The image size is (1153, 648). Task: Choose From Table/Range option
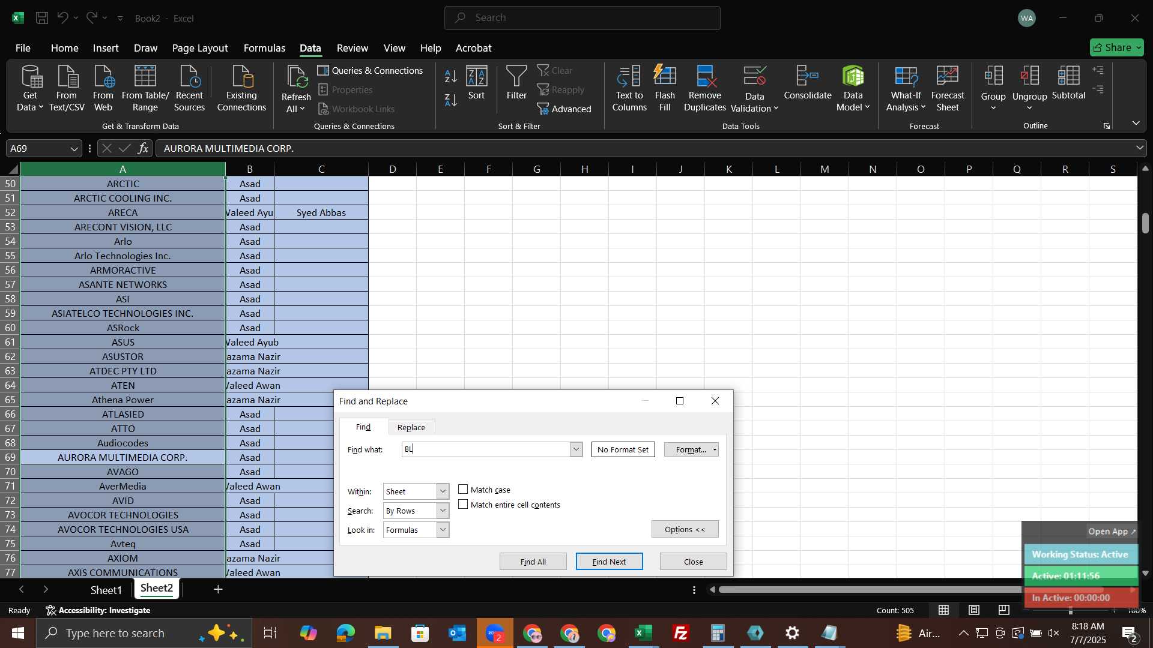(x=145, y=89)
